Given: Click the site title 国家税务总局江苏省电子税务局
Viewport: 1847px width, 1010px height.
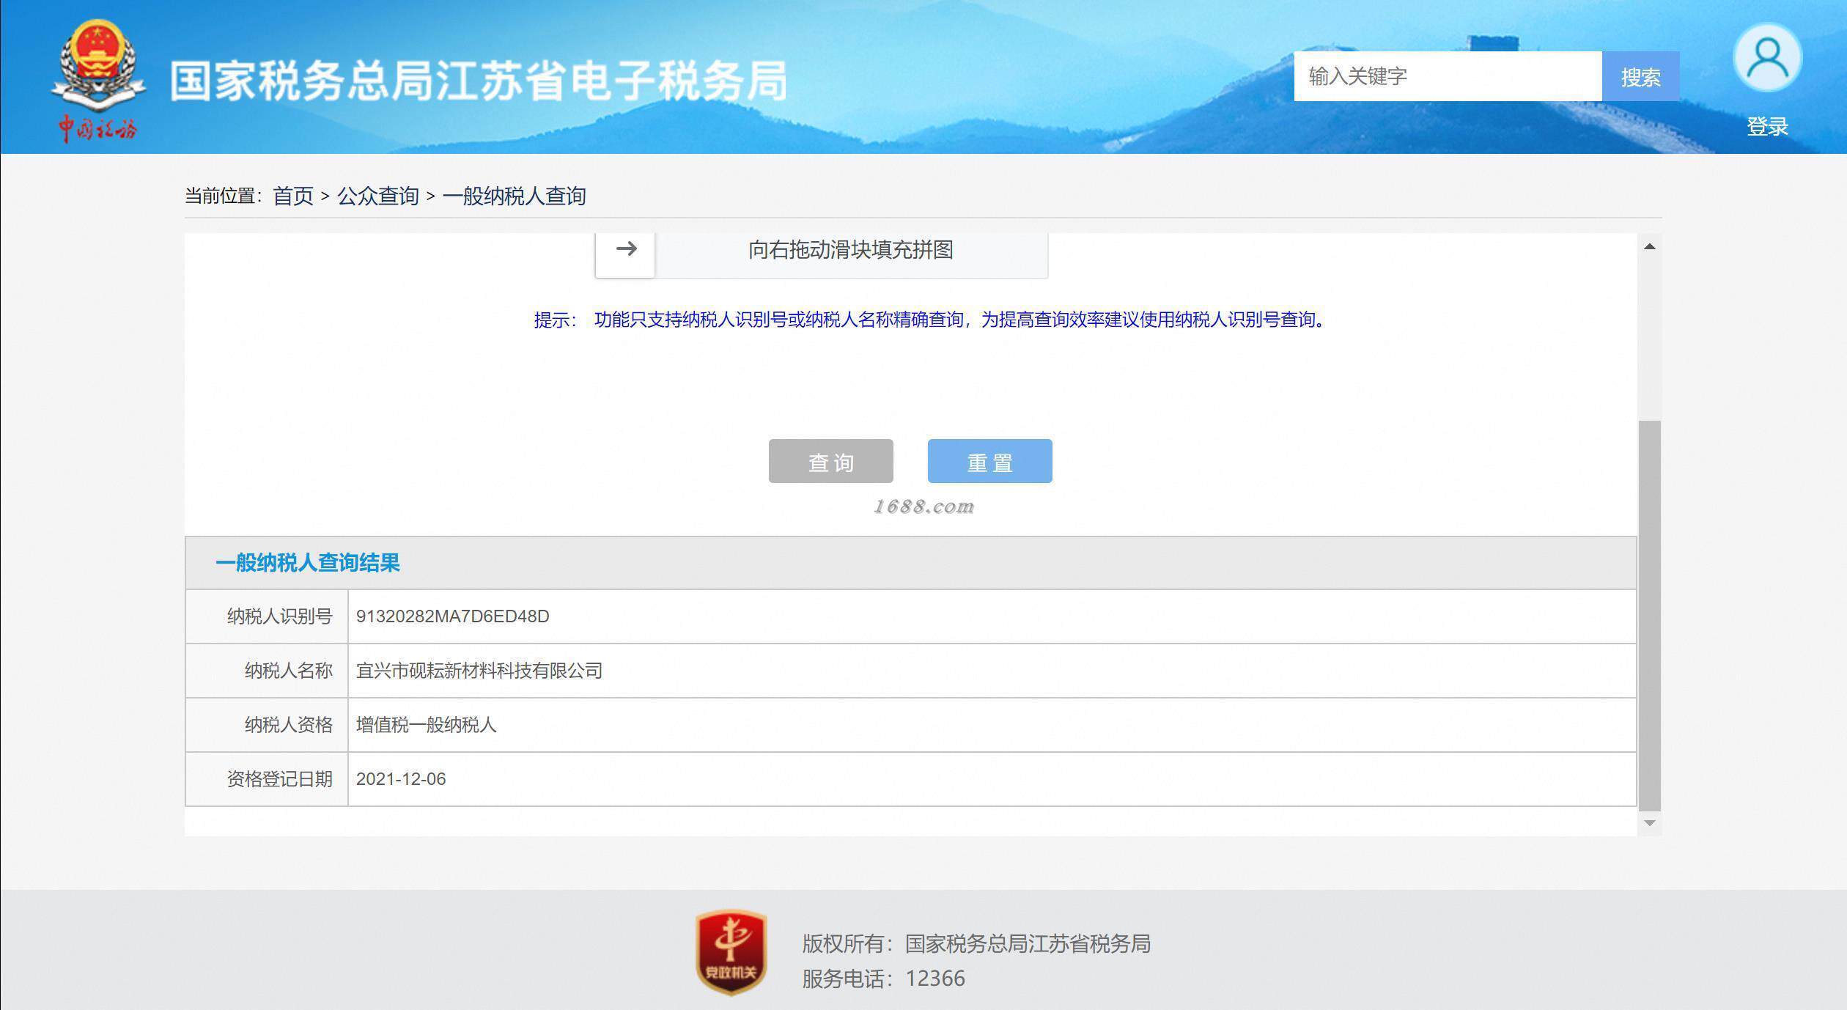Looking at the screenshot, I should click(479, 81).
